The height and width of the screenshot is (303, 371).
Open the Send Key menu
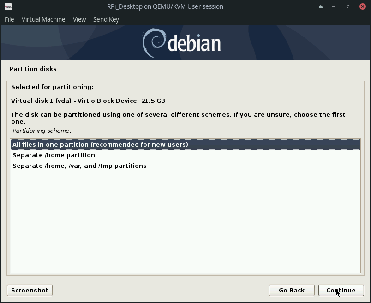pos(106,19)
